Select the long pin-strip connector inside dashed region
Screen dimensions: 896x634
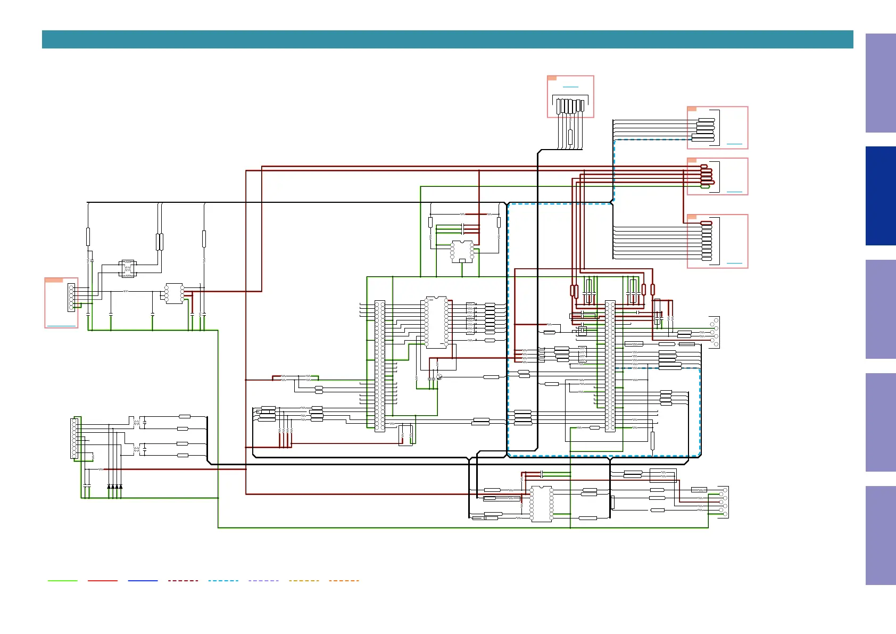point(610,366)
